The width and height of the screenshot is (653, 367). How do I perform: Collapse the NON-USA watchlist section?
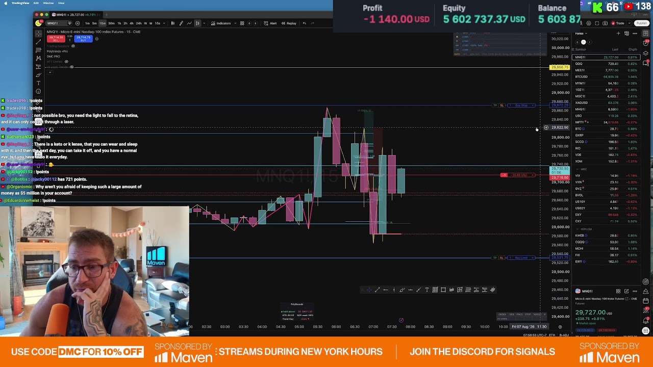click(x=577, y=229)
